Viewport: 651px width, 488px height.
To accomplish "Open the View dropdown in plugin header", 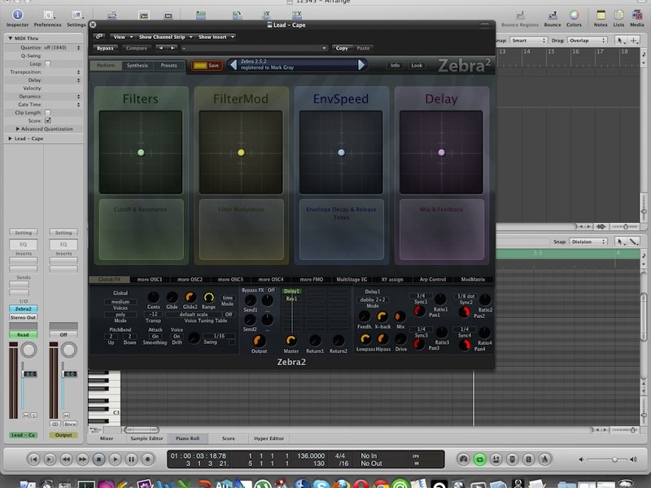I will [x=123, y=37].
